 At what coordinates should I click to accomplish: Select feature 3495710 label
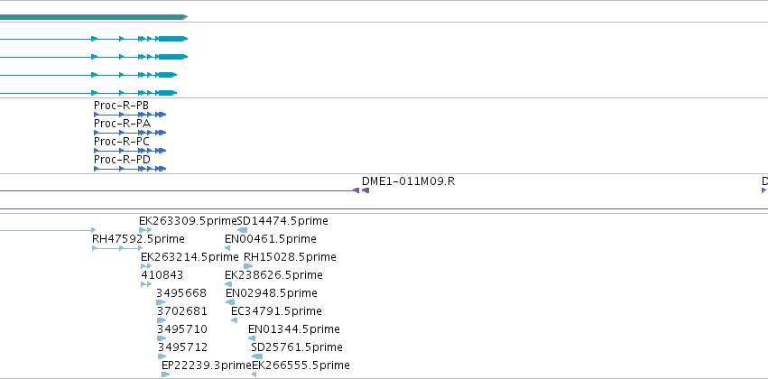point(182,329)
